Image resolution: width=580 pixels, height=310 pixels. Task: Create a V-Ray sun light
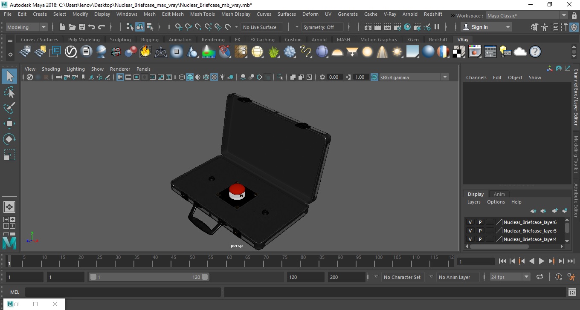tap(397, 52)
